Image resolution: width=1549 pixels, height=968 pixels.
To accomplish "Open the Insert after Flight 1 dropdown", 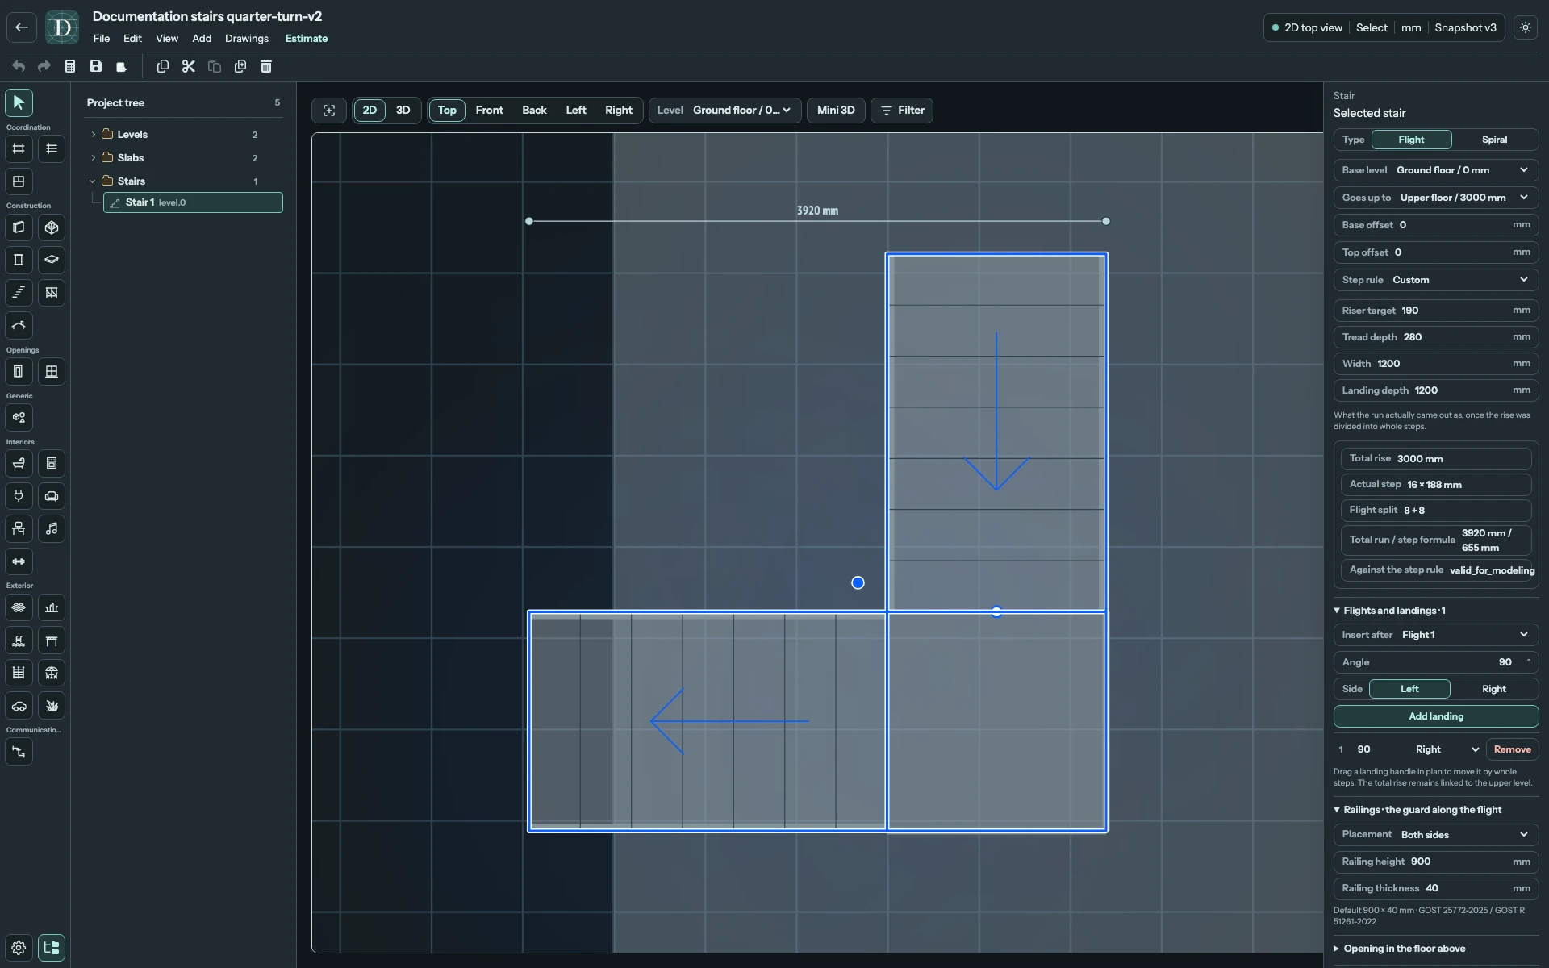I will [x=1435, y=635].
